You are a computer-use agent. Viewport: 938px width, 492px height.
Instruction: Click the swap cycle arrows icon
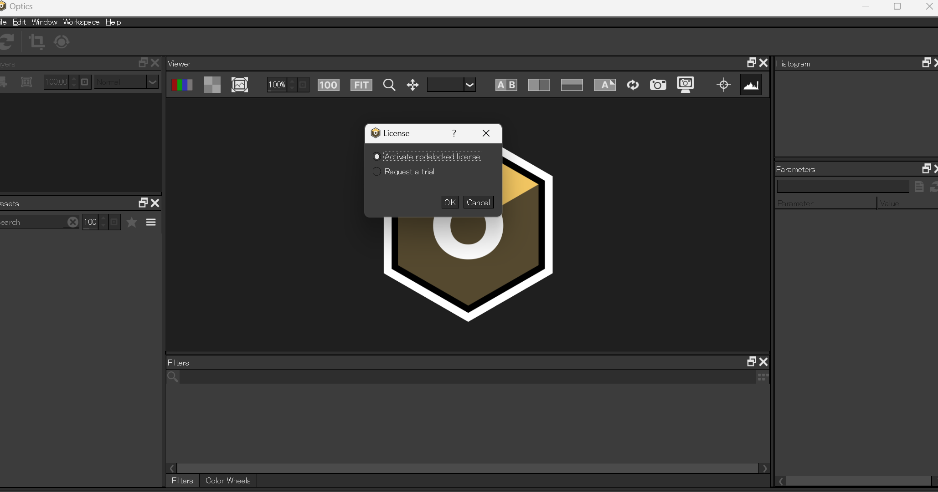(633, 85)
